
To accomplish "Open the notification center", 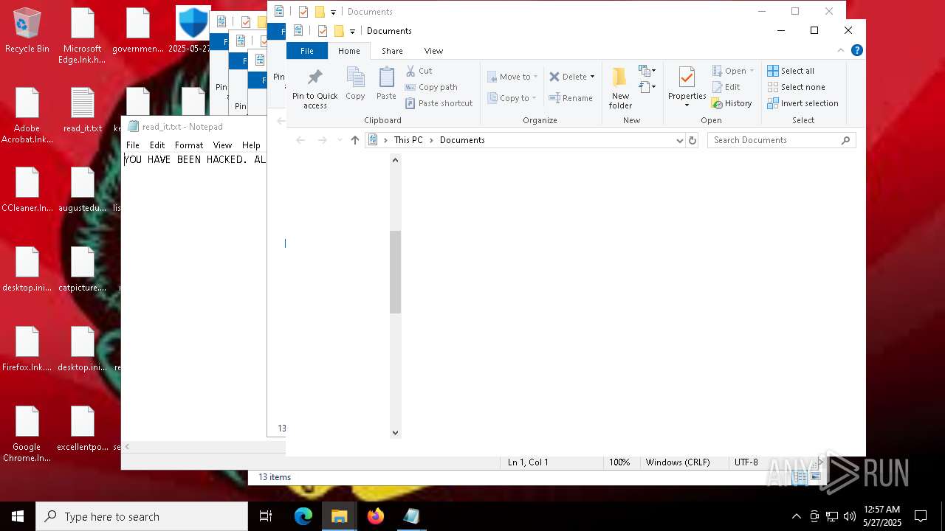I will [x=921, y=516].
